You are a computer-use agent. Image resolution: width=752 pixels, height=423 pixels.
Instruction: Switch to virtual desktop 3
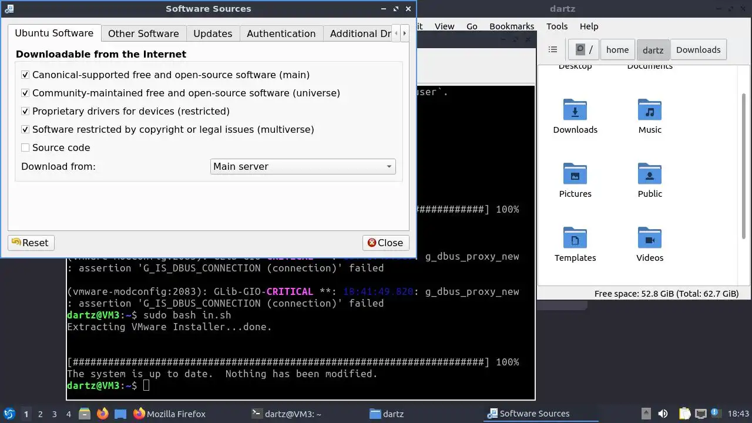(x=54, y=414)
